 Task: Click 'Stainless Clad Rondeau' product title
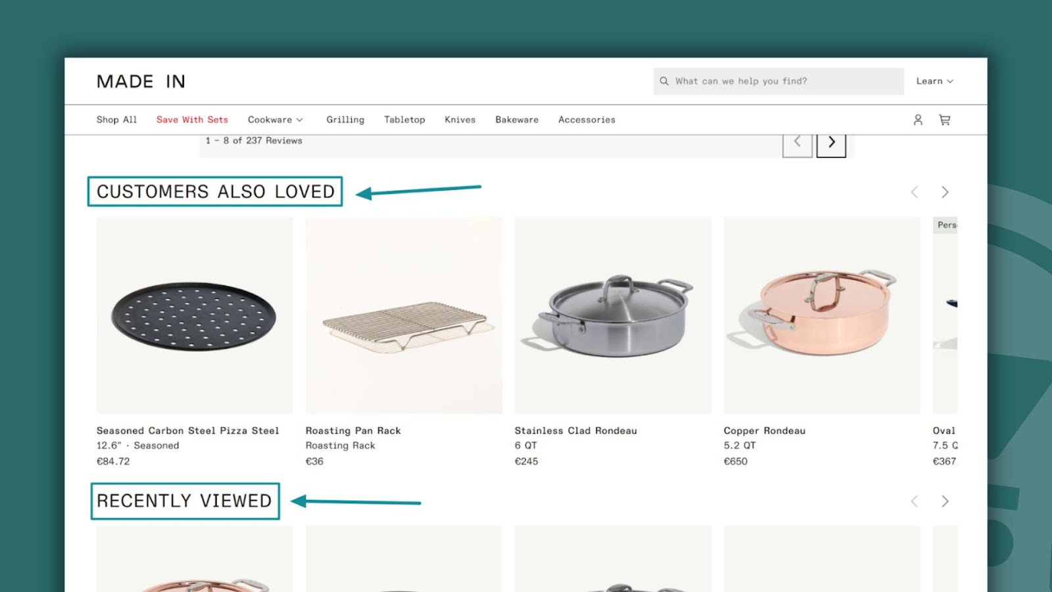tap(575, 431)
